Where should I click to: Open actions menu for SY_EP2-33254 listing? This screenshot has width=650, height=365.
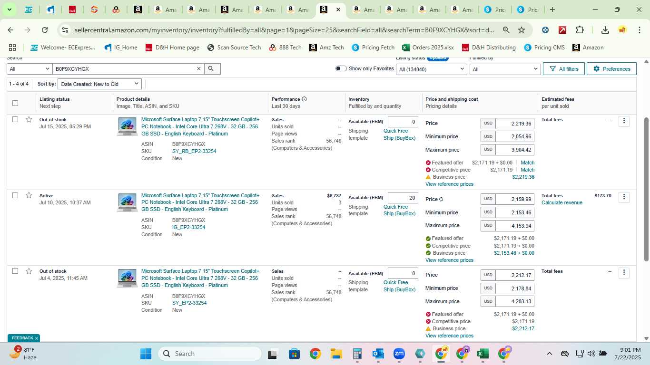click(x=624, y=273)
